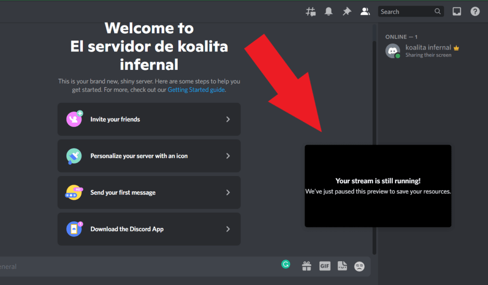Open the bell notification settings icon
The width and height of the screenshot is (488, 285).
click(328, 11)
